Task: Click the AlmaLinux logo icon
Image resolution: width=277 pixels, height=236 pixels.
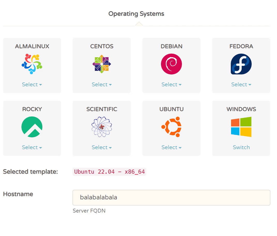Action: click(32, 64)
